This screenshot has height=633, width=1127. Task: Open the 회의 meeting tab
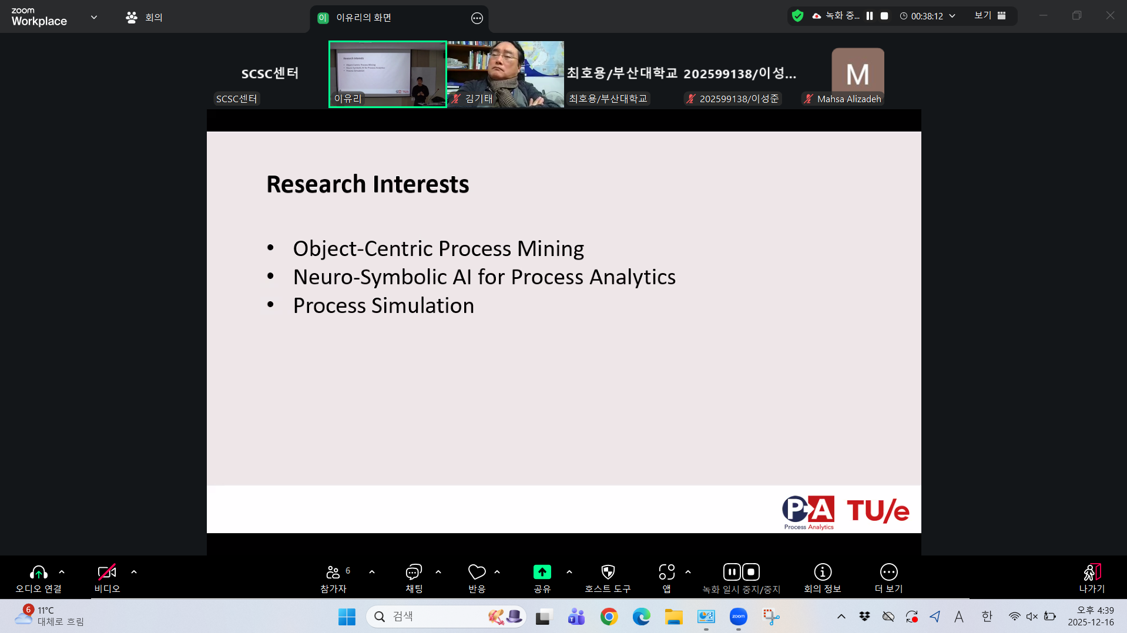point(145,18)
